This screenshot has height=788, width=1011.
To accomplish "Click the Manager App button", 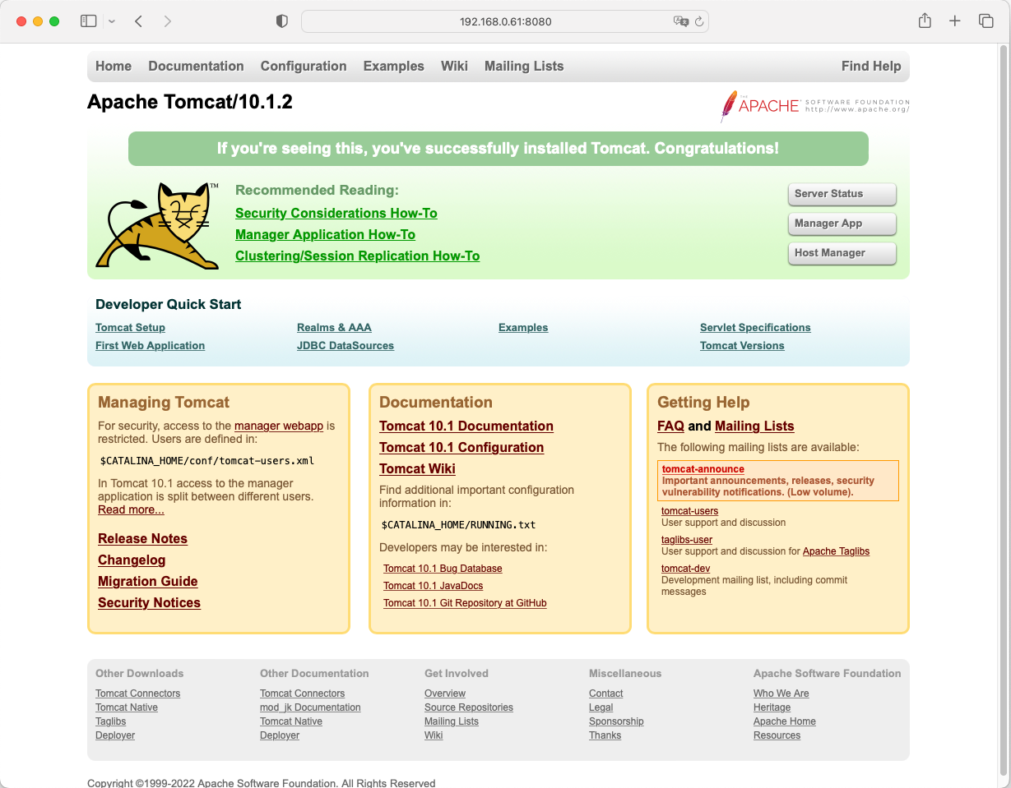I will pyautogui.click(x=842, y=223).
